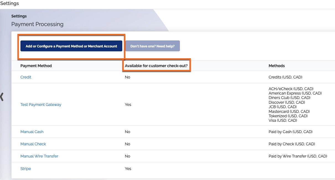This screenshot has width=335, height=180.
Task: Open the Credit payment method link
Action: point(26,77)
